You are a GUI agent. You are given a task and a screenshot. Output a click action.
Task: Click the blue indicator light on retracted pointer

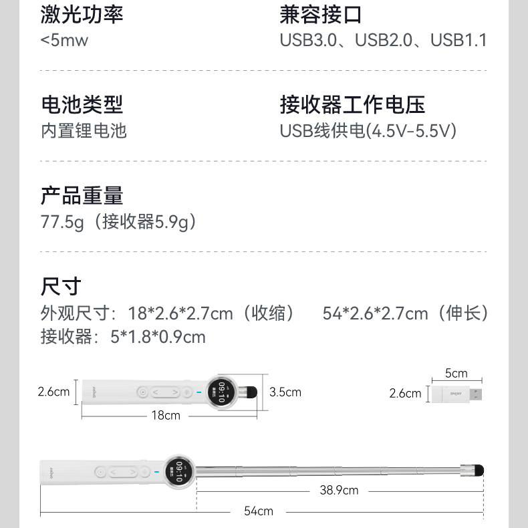[199, 392]
